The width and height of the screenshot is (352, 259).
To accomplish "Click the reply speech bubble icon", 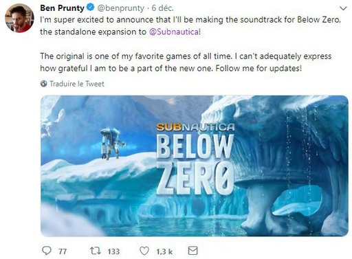I will (x=47, y=251).
